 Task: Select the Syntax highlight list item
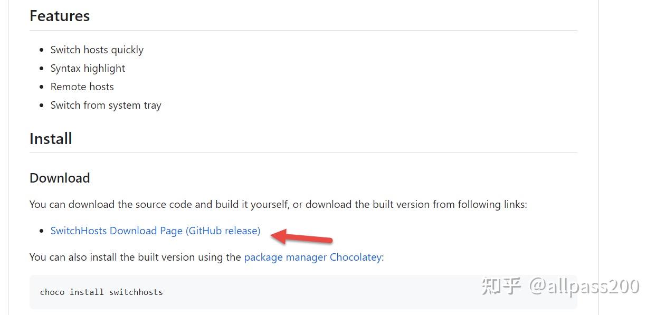88,68
